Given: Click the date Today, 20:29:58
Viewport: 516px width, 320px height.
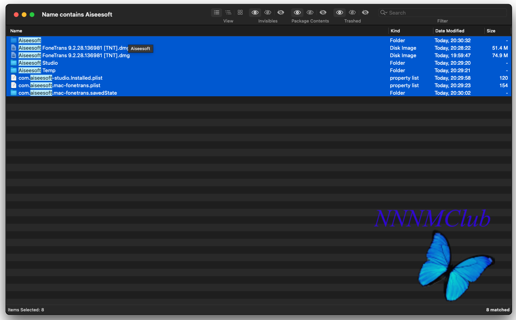Looking at the screenshot, I should [x=452, y=78].
